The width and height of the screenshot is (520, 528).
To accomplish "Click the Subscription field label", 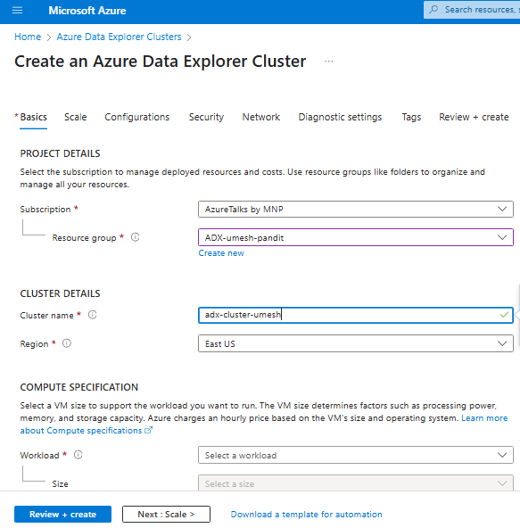I will click(x=45, y=209).
